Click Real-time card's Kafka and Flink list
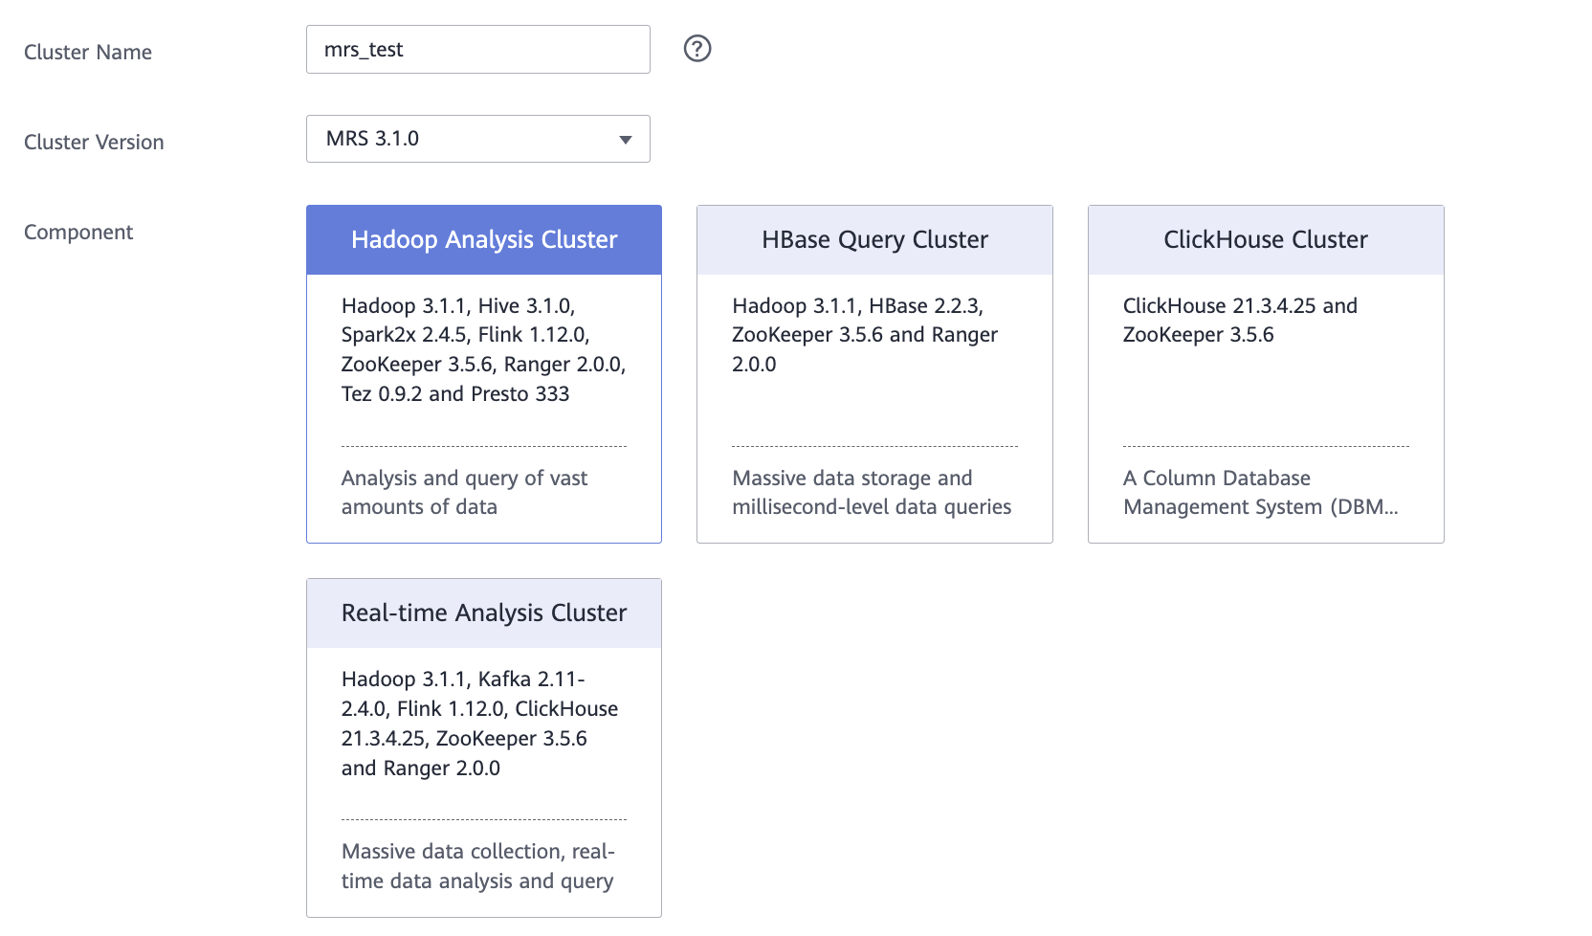 pos(479,724)
